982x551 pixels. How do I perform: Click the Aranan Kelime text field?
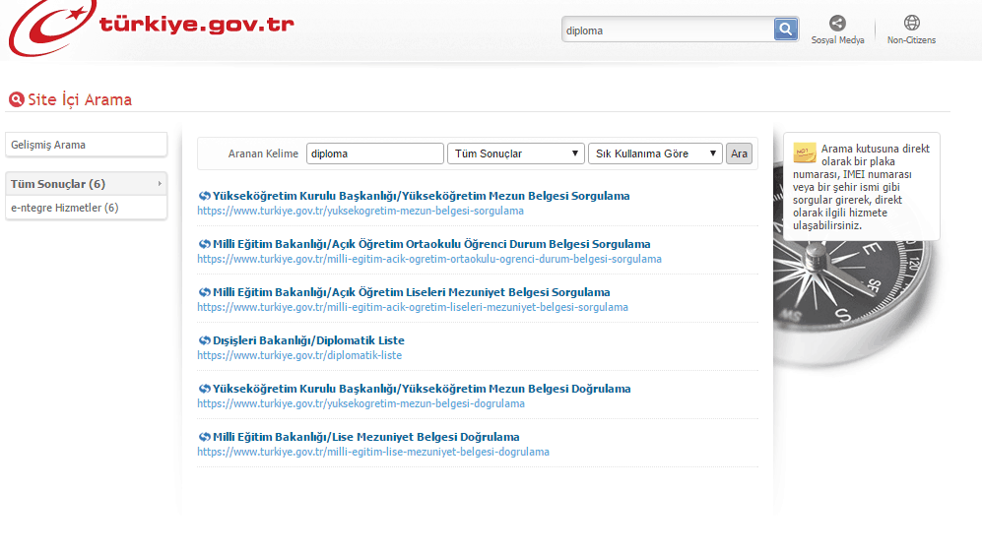(x=374, y=153)
